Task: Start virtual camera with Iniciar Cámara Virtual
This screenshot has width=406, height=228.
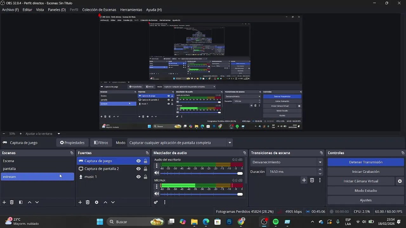Action: 361,181
